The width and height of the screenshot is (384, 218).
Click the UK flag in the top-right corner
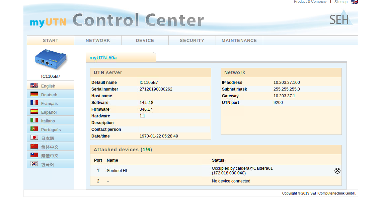click(354, 2)
